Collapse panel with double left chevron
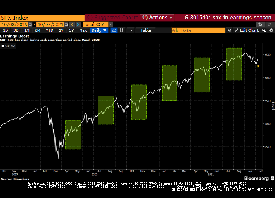This screenshot has height=198, width=275. pos(229,30)
